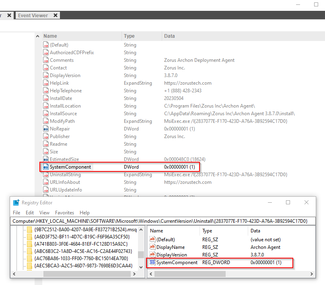Click the DWord icon next to NoRepair
The width and height of the screenshot is (325, 285).
coord(46,129)
